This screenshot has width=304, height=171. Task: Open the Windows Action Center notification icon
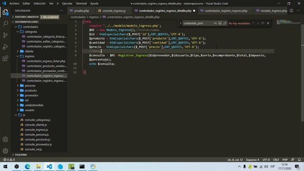coord(297,167)
